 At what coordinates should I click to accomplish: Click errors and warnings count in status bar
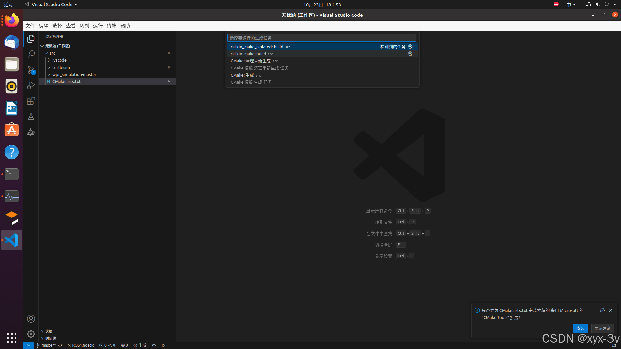(x=107, y=345)
